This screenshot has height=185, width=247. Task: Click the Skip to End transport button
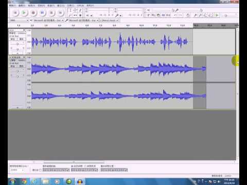tap(60, 13)
